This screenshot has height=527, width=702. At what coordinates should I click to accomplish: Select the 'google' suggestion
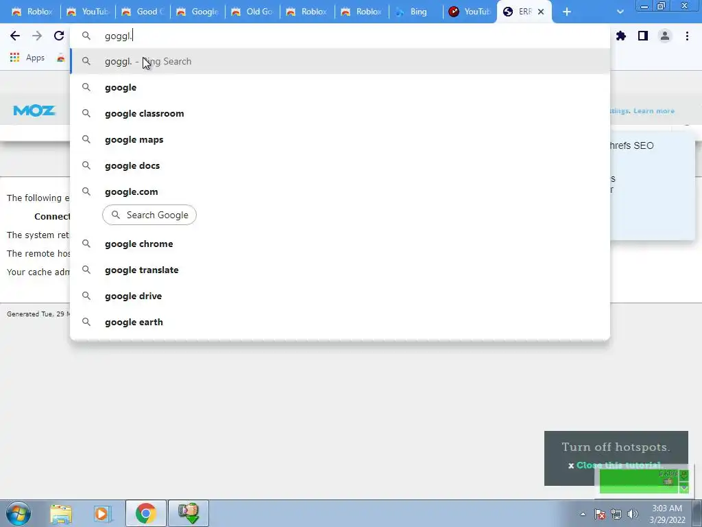[340, 87]
